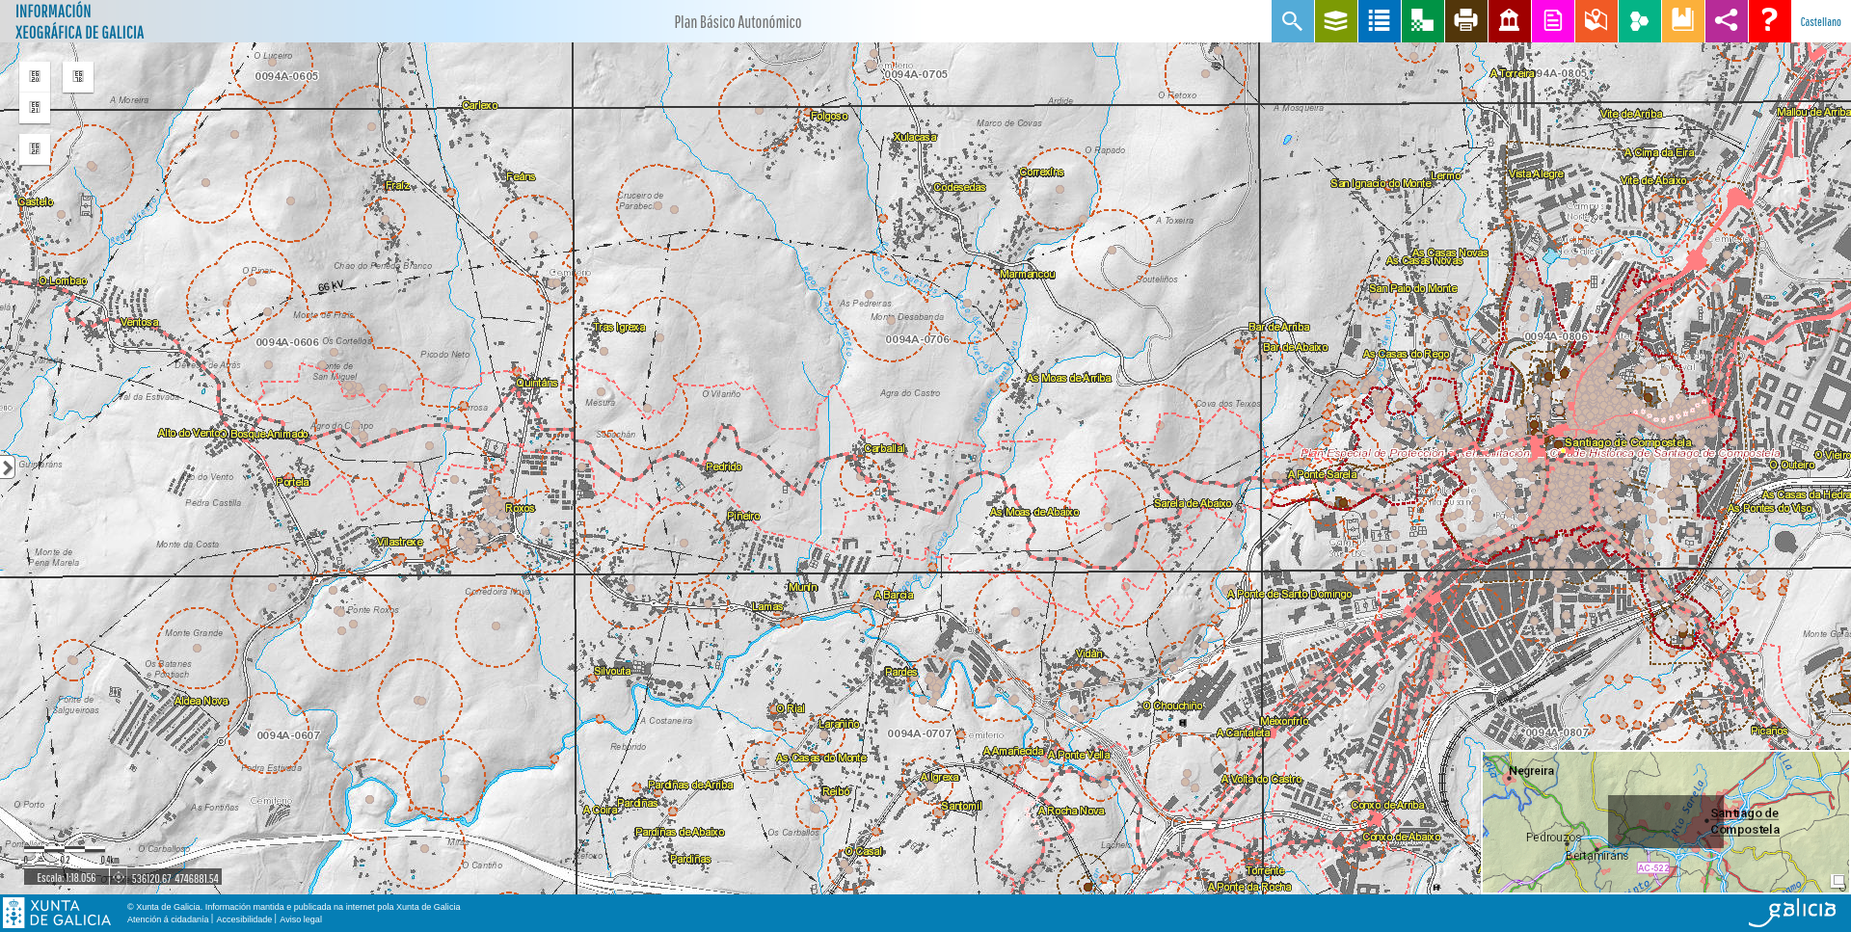Open the Atención á cidadanía link
The width and height of the screenshot is (1851, 932).
click(168, 919)
